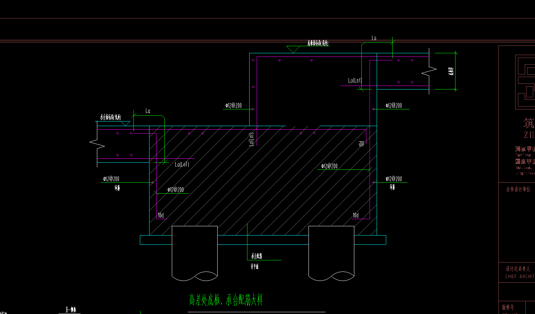Click the vertical 10d label near the cap's top-right
Image resolution: width=535 pixels, height=314 pixels.
pyautogui.click(x=361, y=144)
